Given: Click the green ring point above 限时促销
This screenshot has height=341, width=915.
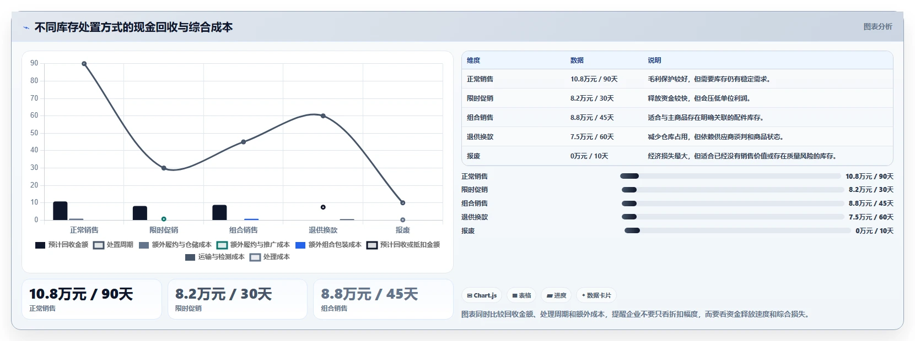Looking at the screenshot, I should (x=164, y=219).
